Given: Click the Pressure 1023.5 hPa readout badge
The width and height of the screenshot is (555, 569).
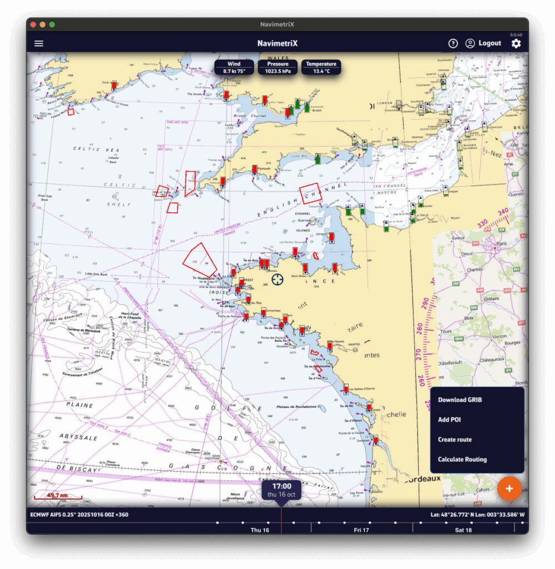Looking at the screenshot, I should 277,67.
